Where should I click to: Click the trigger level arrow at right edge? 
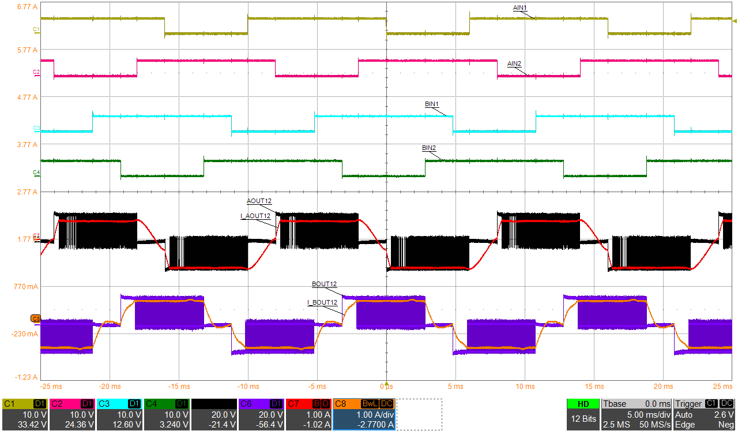point(734,21)
